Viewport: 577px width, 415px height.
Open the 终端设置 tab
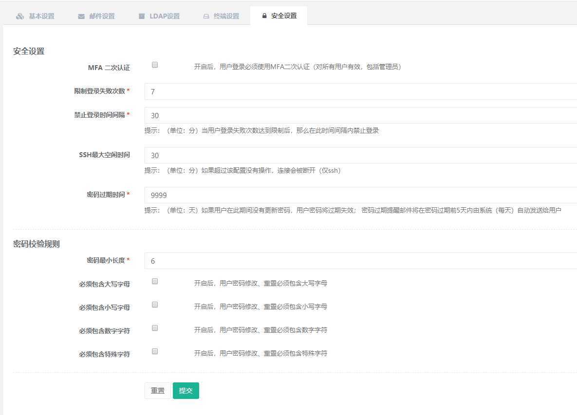tap(221, 16)
